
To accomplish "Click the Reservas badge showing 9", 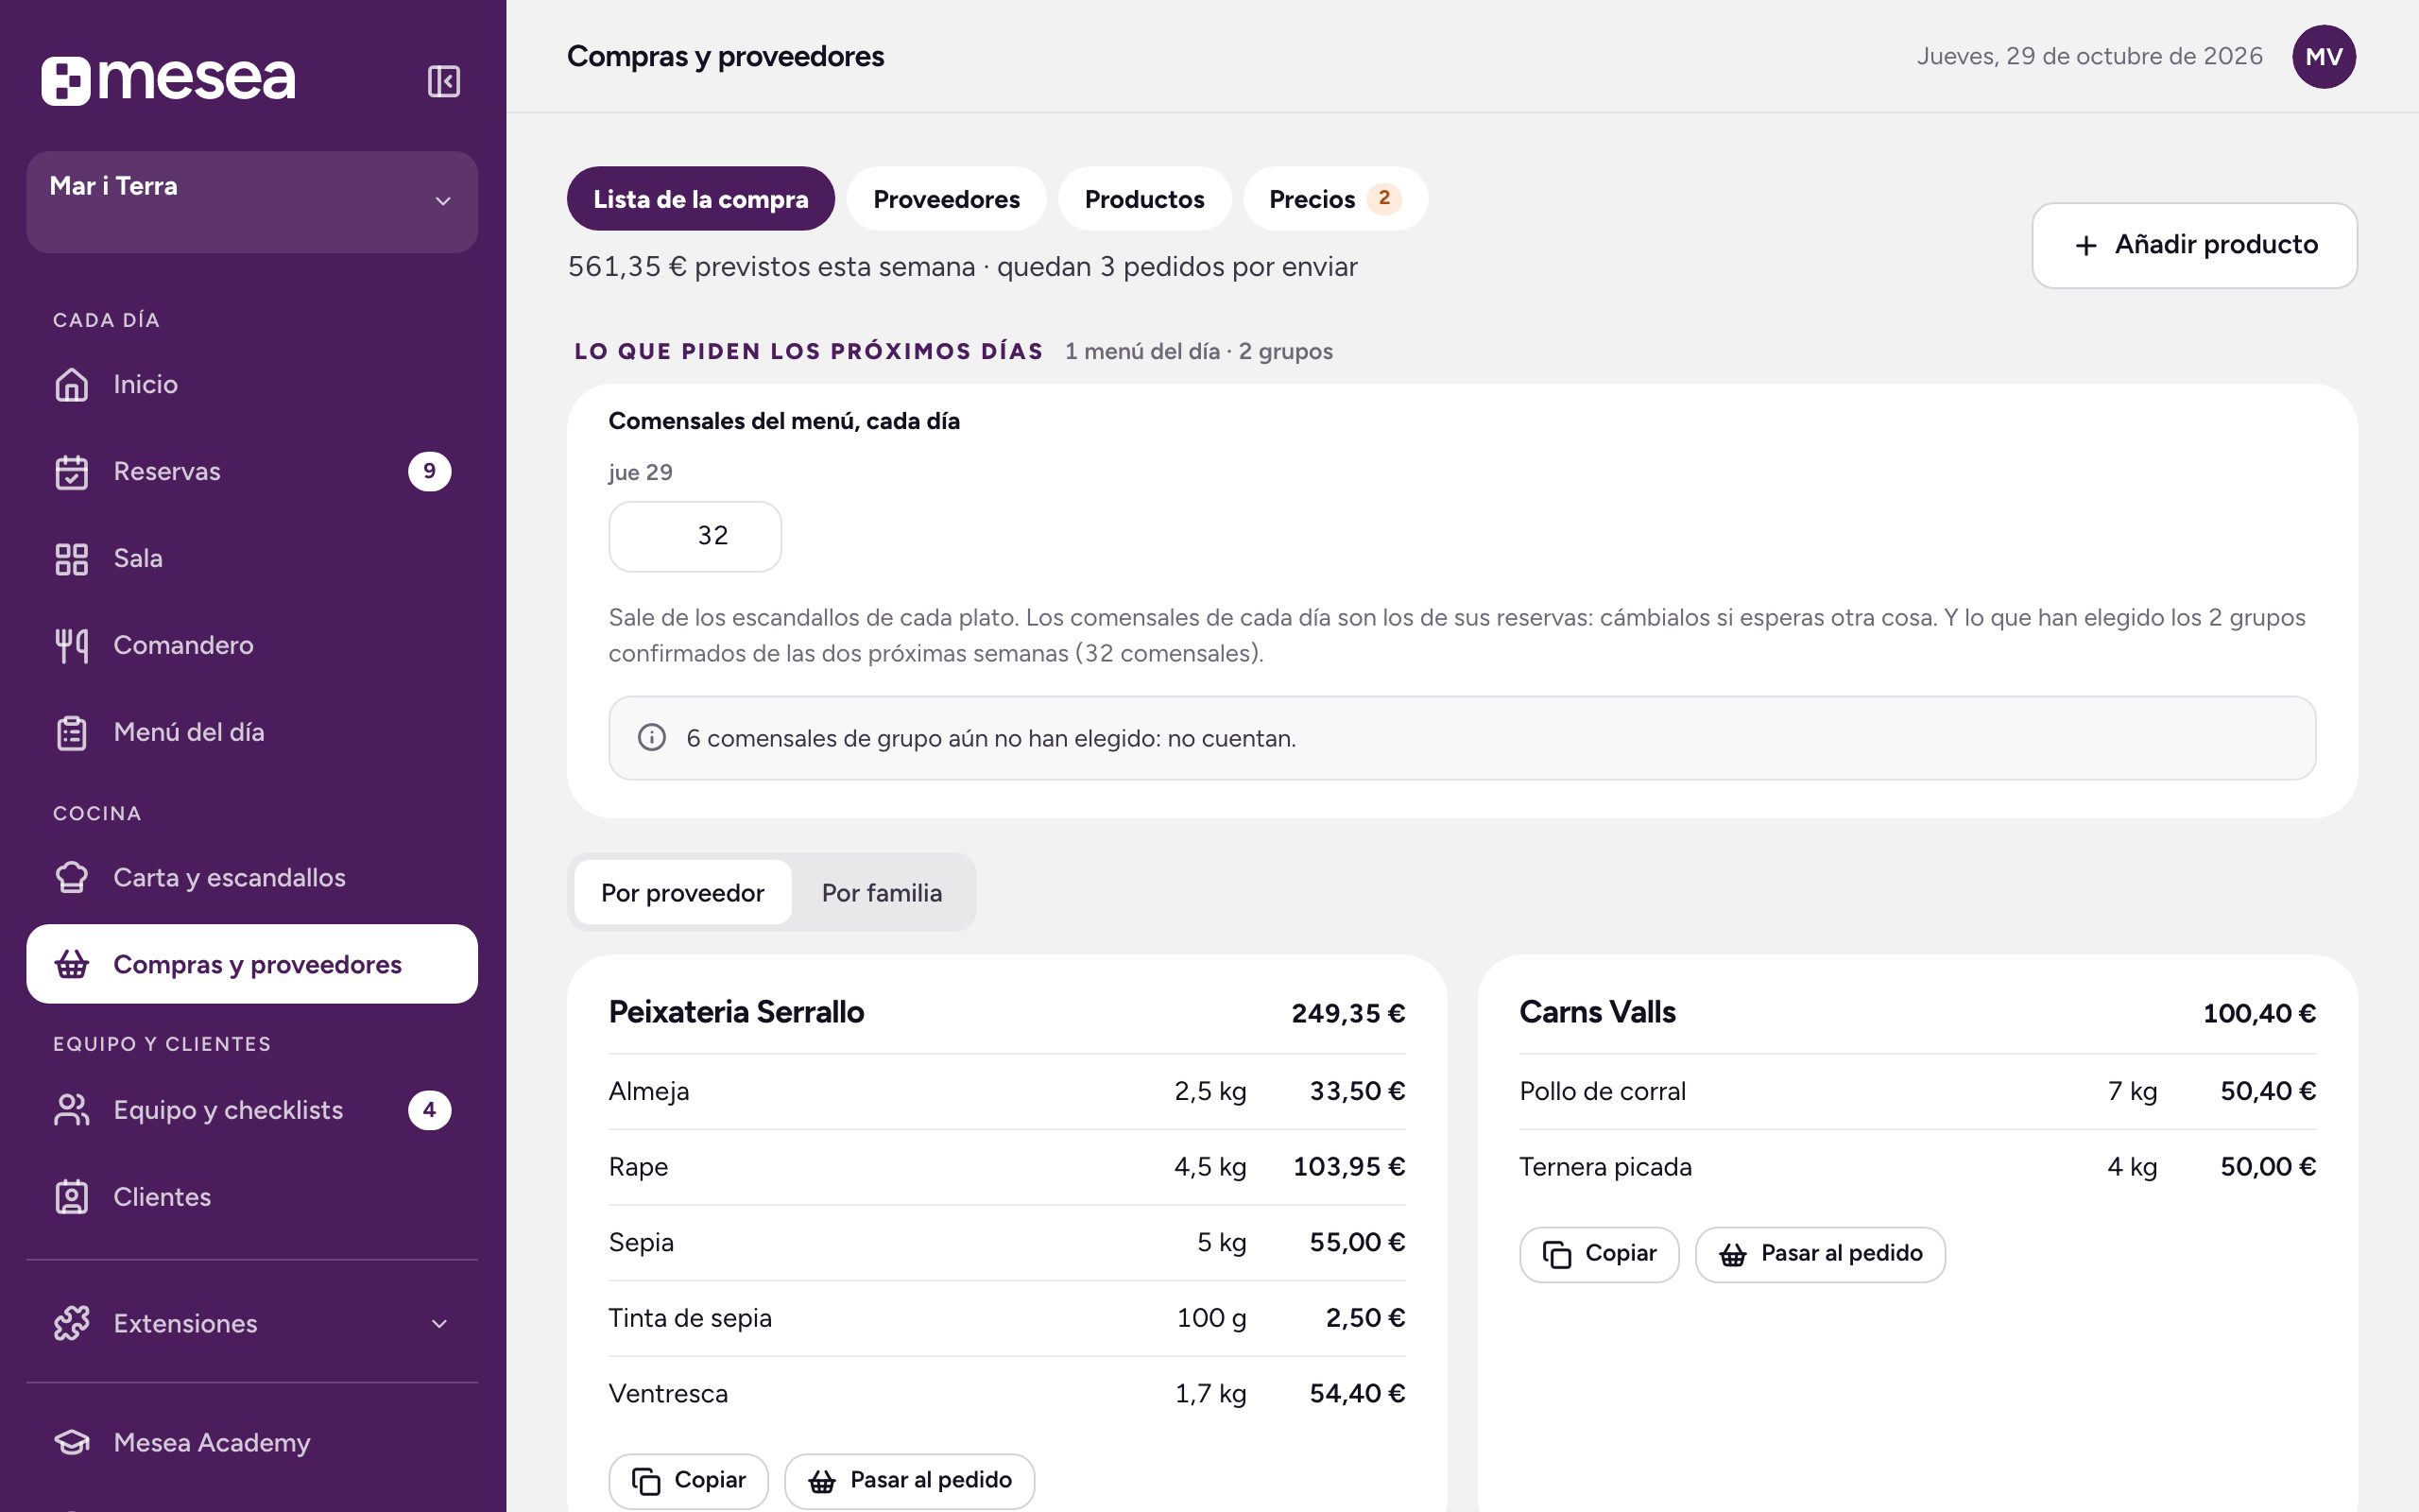I will pyautogui.click(x=429, y=471).
